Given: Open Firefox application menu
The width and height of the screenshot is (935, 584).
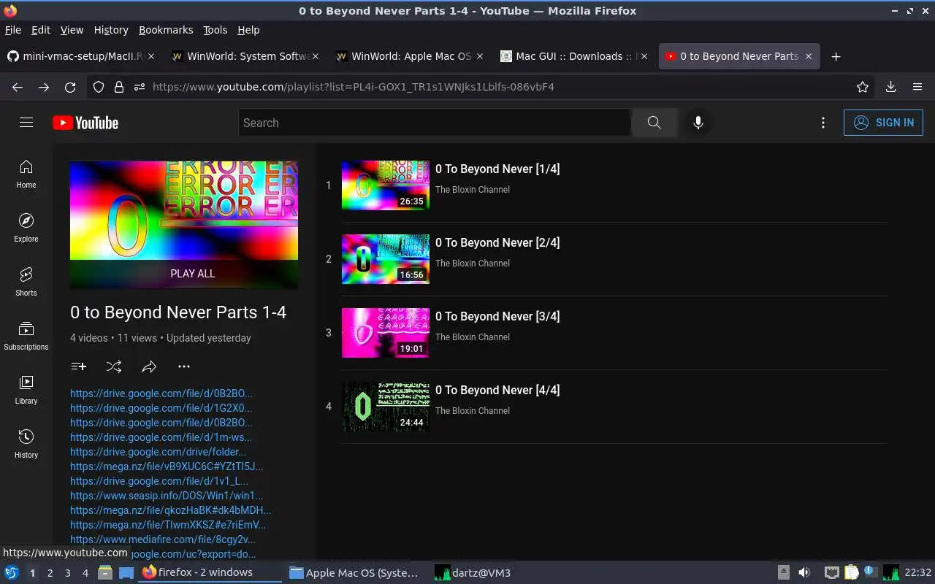Looking at the screenshot, I should click(x=917, y=87).
